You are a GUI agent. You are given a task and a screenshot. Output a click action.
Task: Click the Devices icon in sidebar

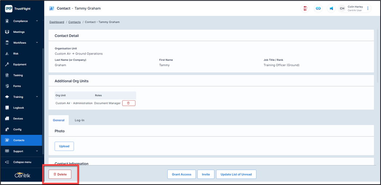[7, 119]
